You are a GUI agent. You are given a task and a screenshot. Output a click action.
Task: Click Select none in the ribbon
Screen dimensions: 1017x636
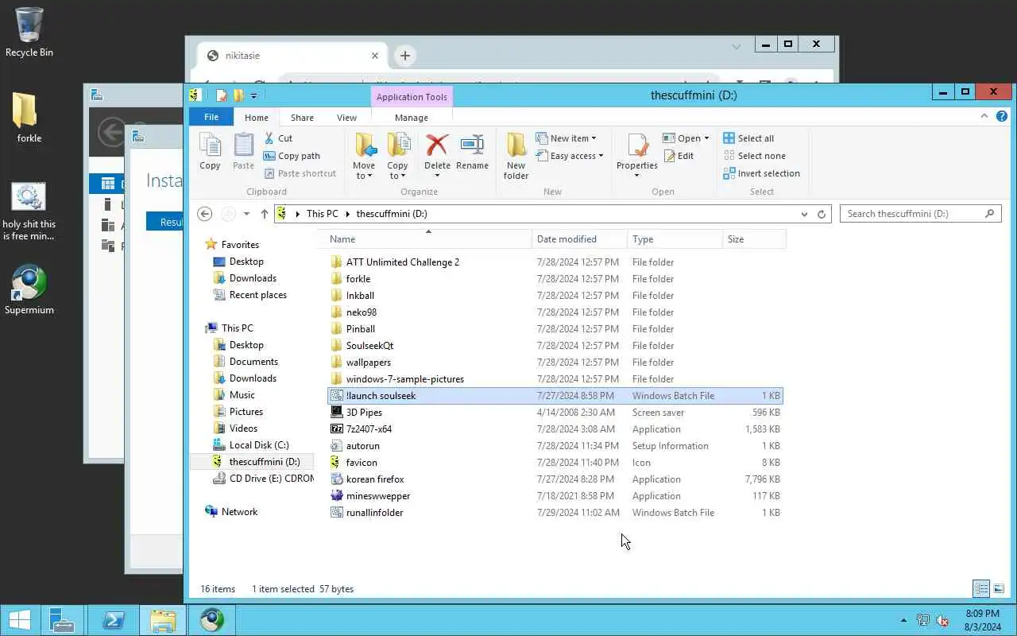point(754,156)
